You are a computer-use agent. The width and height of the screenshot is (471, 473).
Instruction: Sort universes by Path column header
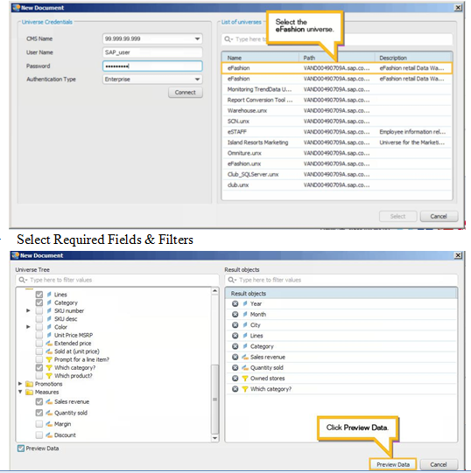click(337, 58)
